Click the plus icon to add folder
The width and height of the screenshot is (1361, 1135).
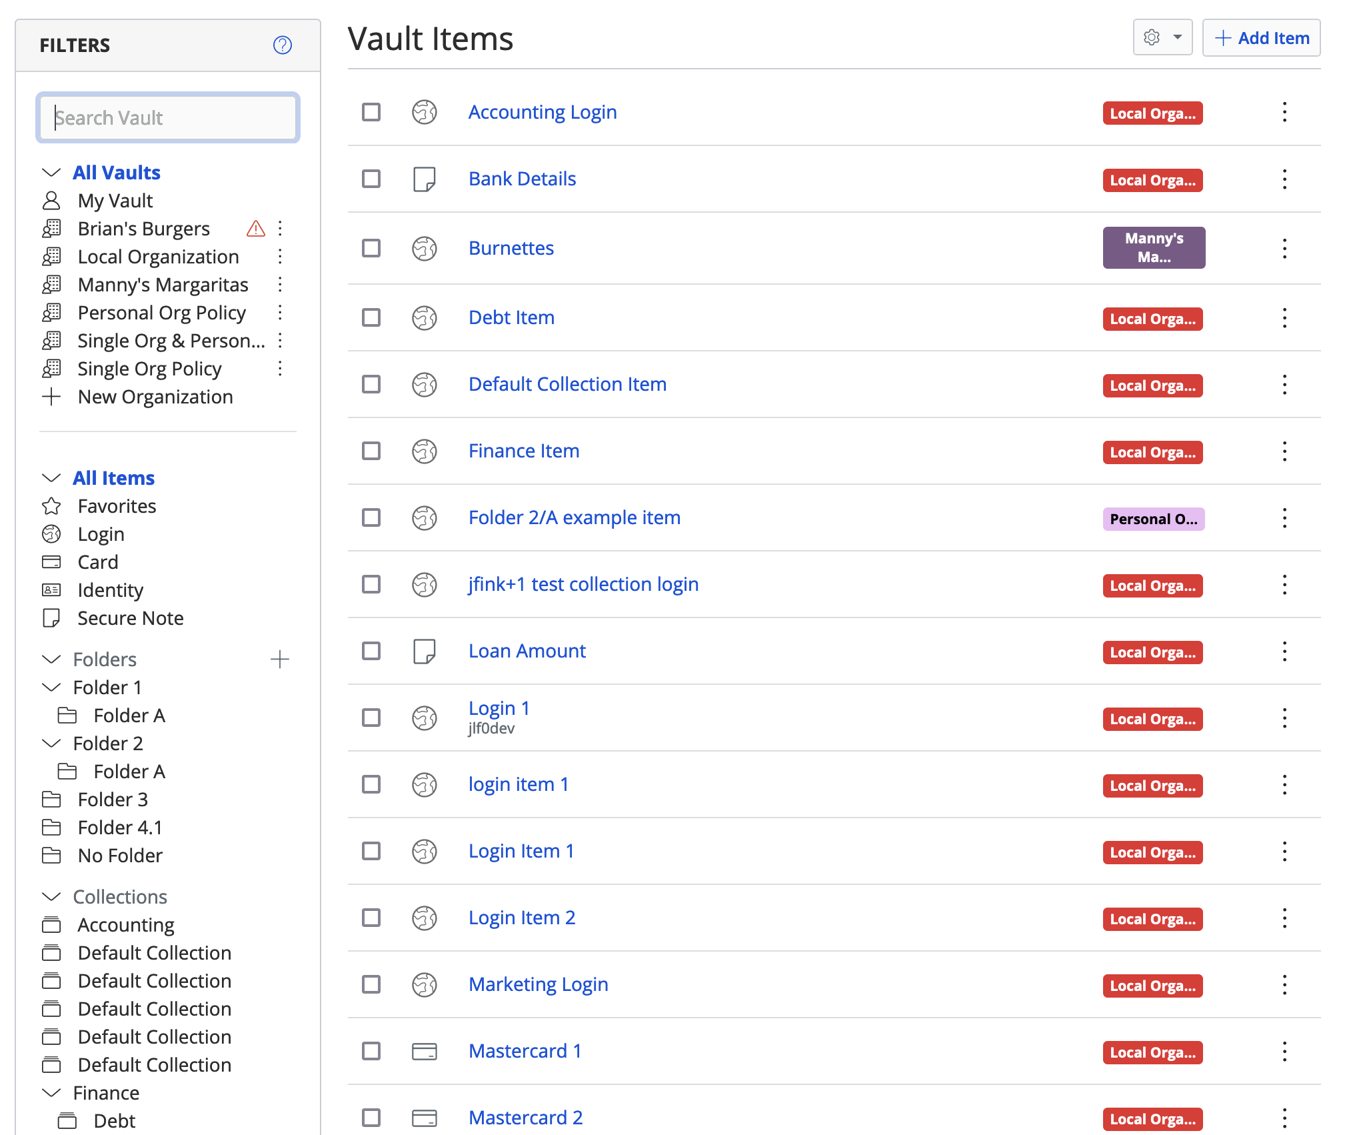click(280, 660)
